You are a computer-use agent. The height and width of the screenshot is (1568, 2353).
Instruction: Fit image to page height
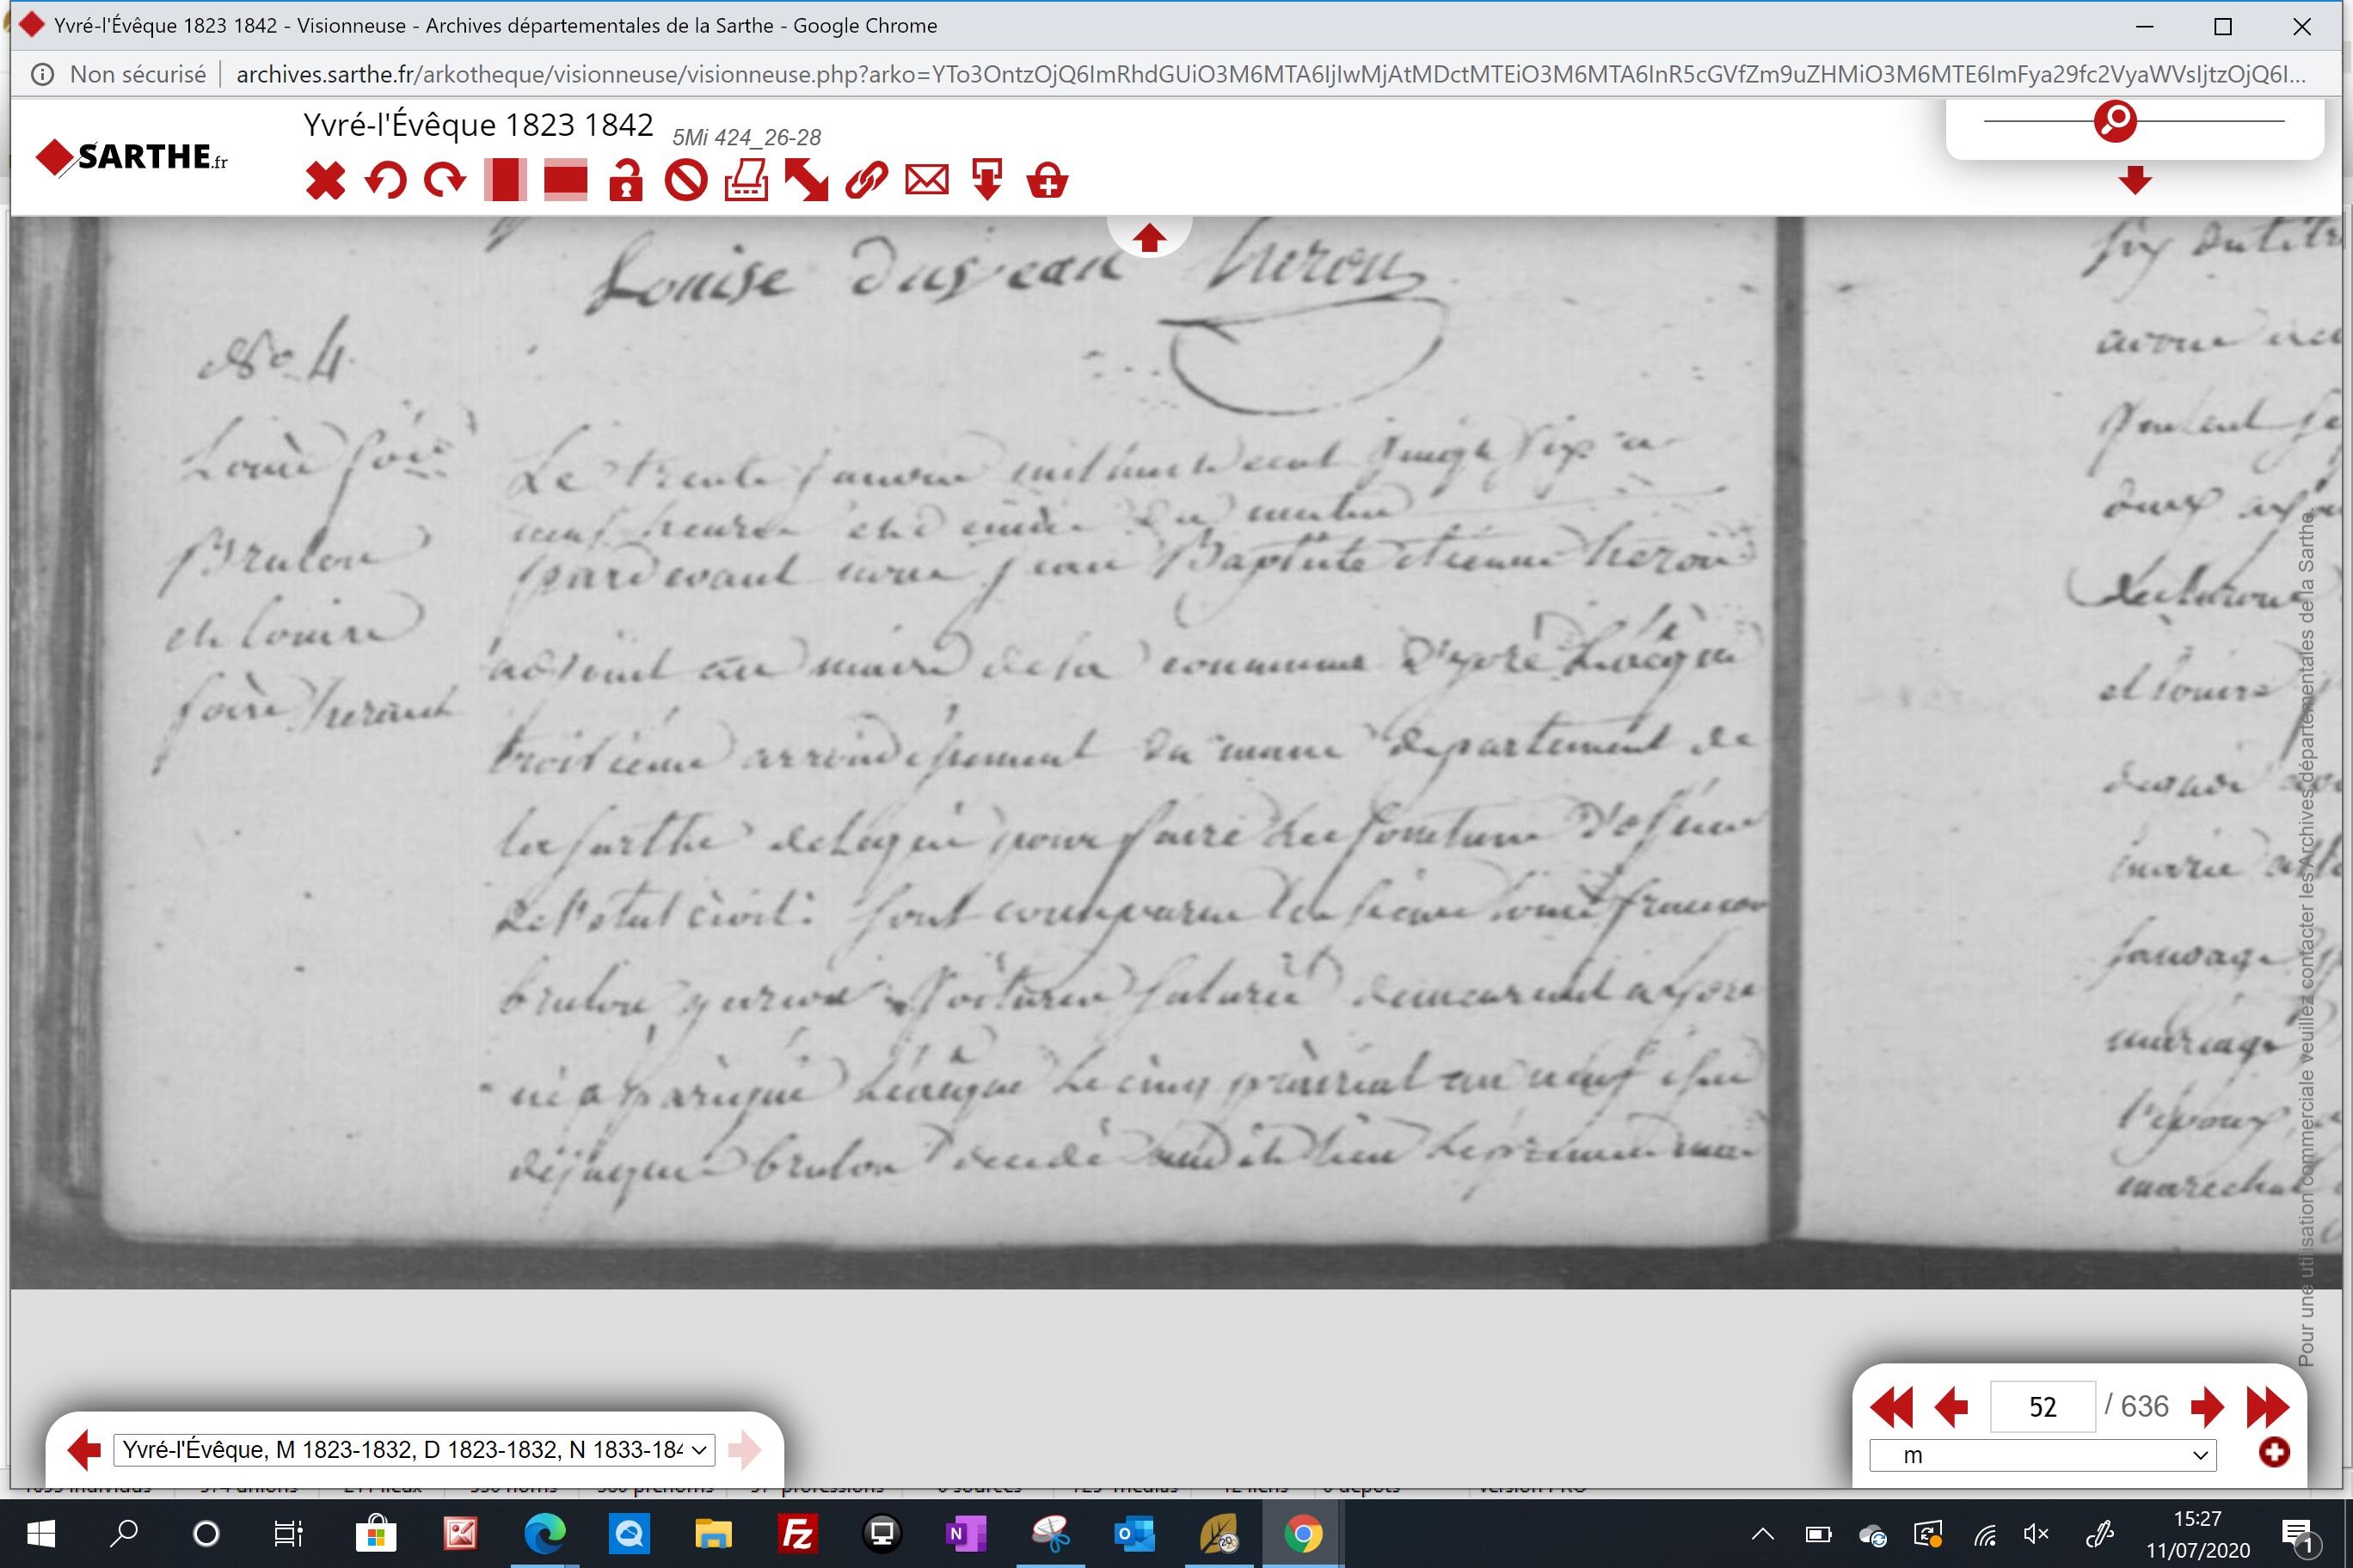point(505,181)
